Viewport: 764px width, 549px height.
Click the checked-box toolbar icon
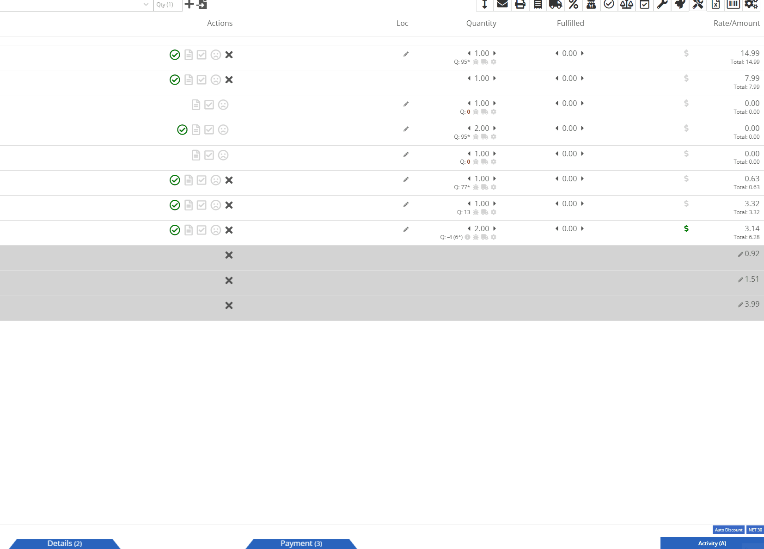[645, 4]
